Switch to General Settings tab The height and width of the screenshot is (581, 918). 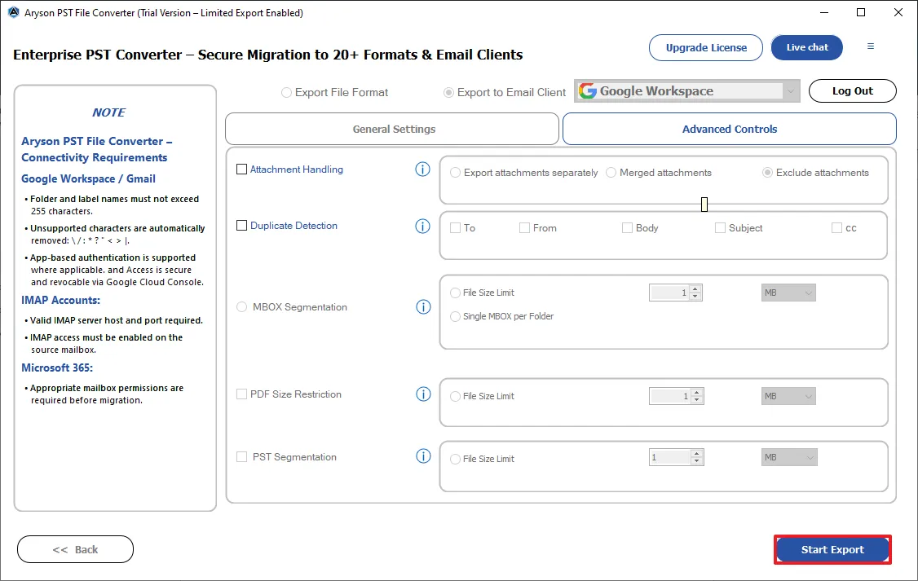pyautogui.click(x=392, y=129)
